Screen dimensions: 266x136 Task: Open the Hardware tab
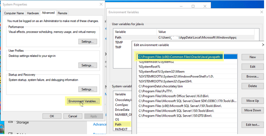(x=33, y=13)
